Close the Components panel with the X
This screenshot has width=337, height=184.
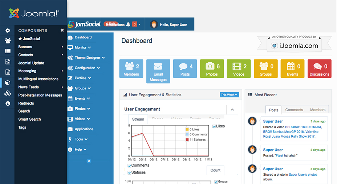62,30
